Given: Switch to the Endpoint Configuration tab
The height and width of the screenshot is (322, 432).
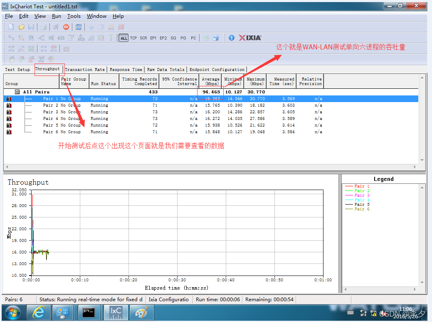Looking at the screenshot, I should click(x=217, y=70).
